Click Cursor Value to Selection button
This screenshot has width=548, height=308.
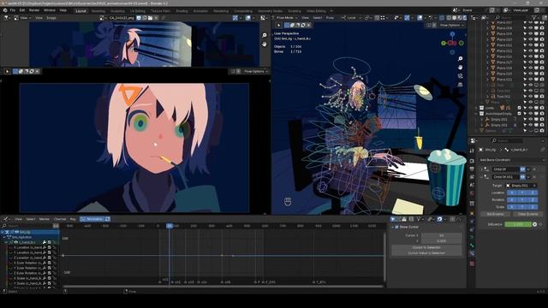click(x=426, y=253)
